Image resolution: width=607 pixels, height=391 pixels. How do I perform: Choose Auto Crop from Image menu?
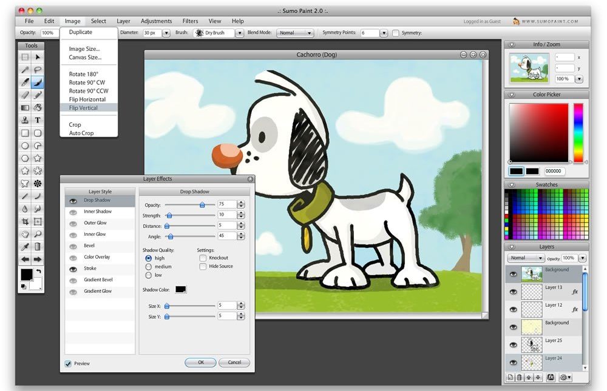coord(89,133)
